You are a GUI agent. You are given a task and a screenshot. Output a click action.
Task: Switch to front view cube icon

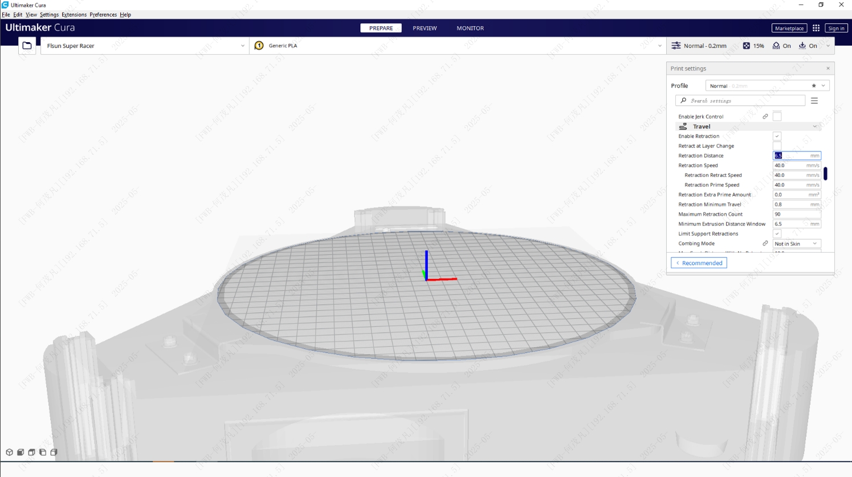tap(21, 453)
